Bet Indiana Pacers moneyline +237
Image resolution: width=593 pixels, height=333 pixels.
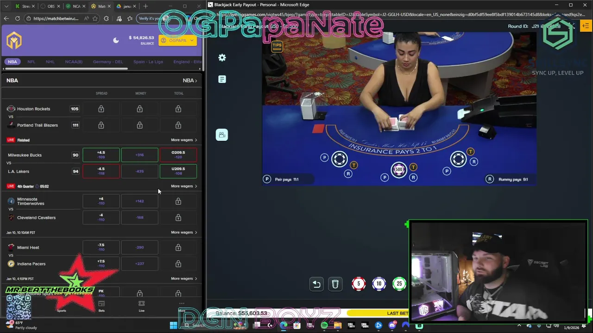point(139,264)
